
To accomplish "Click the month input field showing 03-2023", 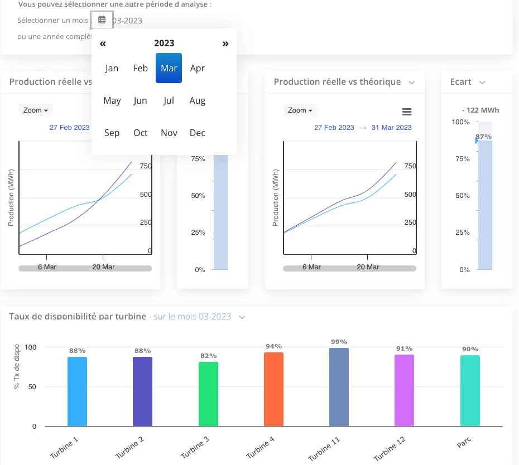I will [x=127, y=21].
